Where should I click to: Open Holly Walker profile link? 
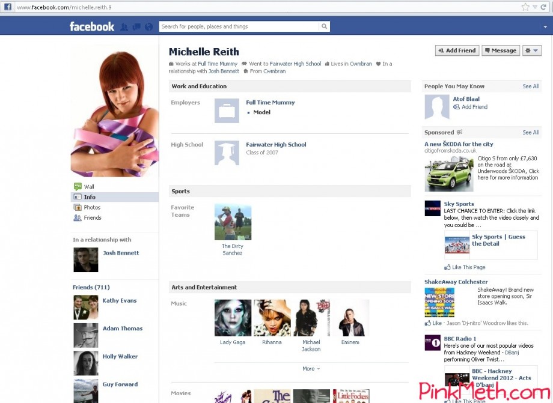[x=120, y=357]
